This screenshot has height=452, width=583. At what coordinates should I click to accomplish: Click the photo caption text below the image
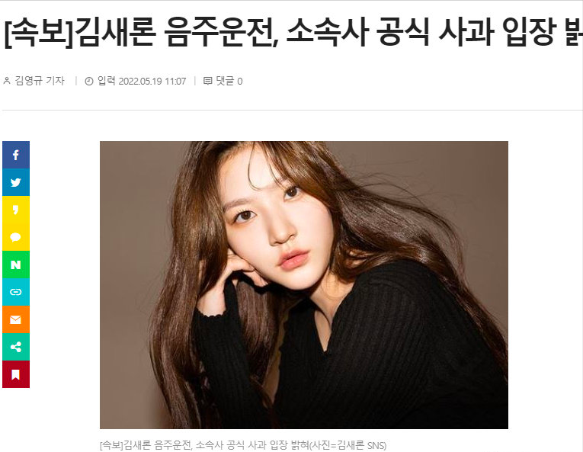[x=243, y=445]
